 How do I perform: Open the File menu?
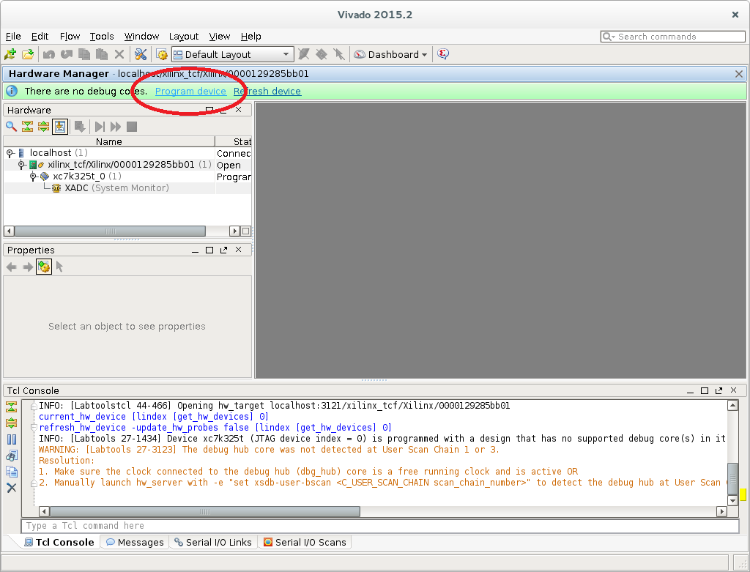[13, 37]
